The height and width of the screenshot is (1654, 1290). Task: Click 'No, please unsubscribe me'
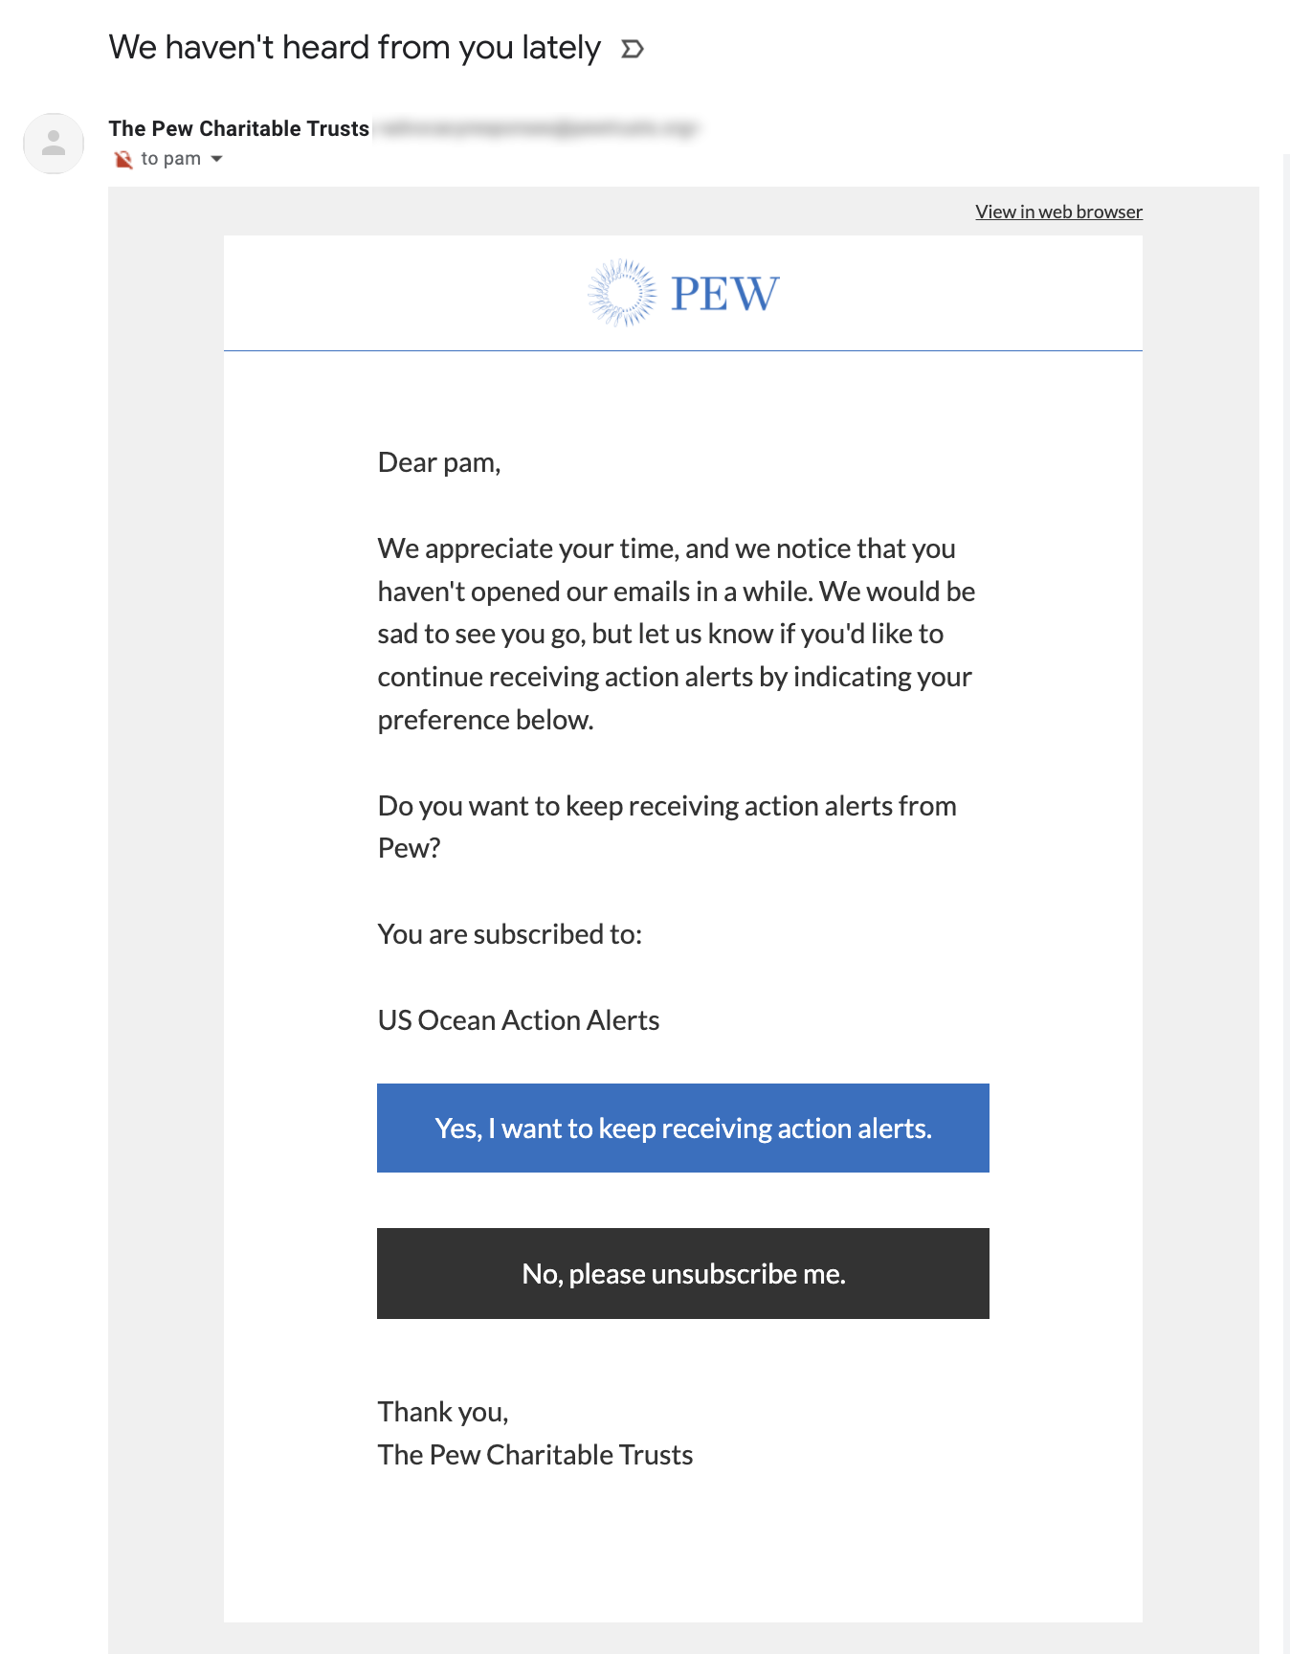682,1274
